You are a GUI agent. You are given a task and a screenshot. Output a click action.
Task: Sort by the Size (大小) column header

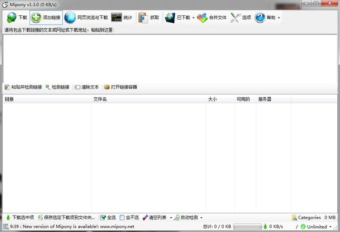220,99
